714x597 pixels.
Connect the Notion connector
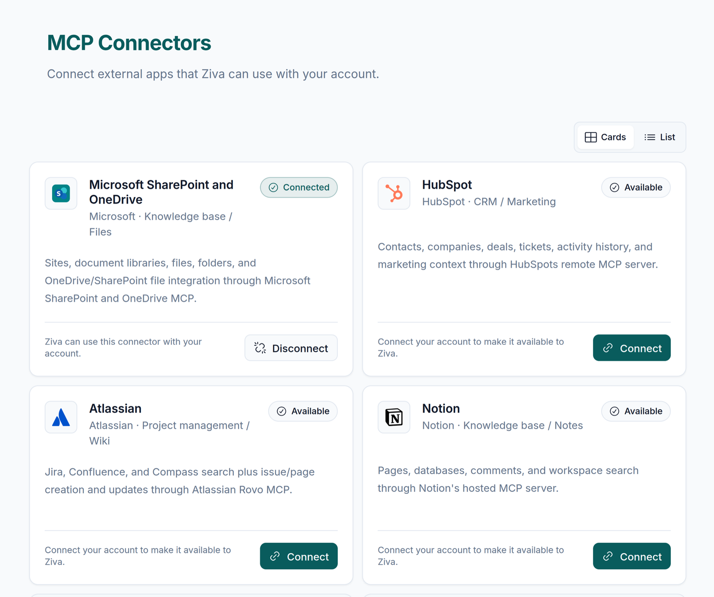pyautogui.click(x=631, y=556)
